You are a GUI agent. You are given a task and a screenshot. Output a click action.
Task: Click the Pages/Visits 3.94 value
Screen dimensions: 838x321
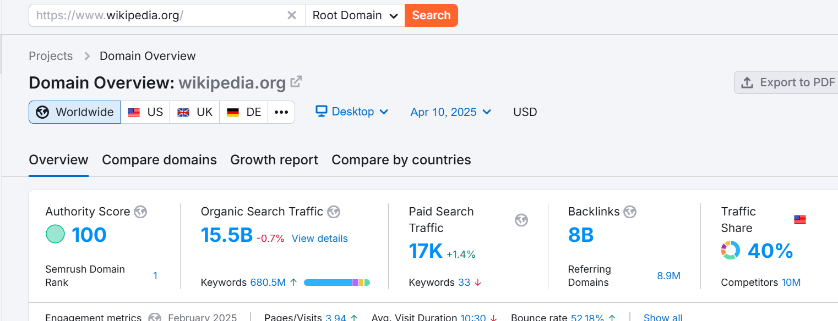pyautogui.click(x=336, y=318)
